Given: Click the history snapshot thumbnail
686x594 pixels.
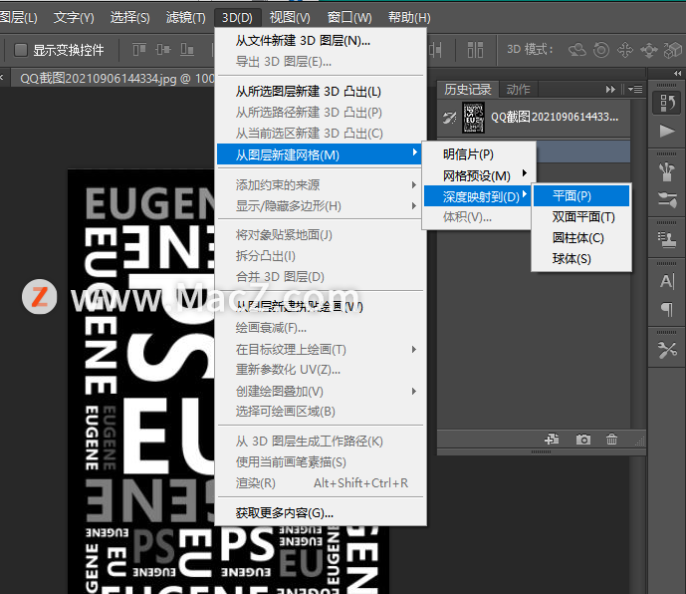Looking at the screenshot, I should (x=473, y=118).
